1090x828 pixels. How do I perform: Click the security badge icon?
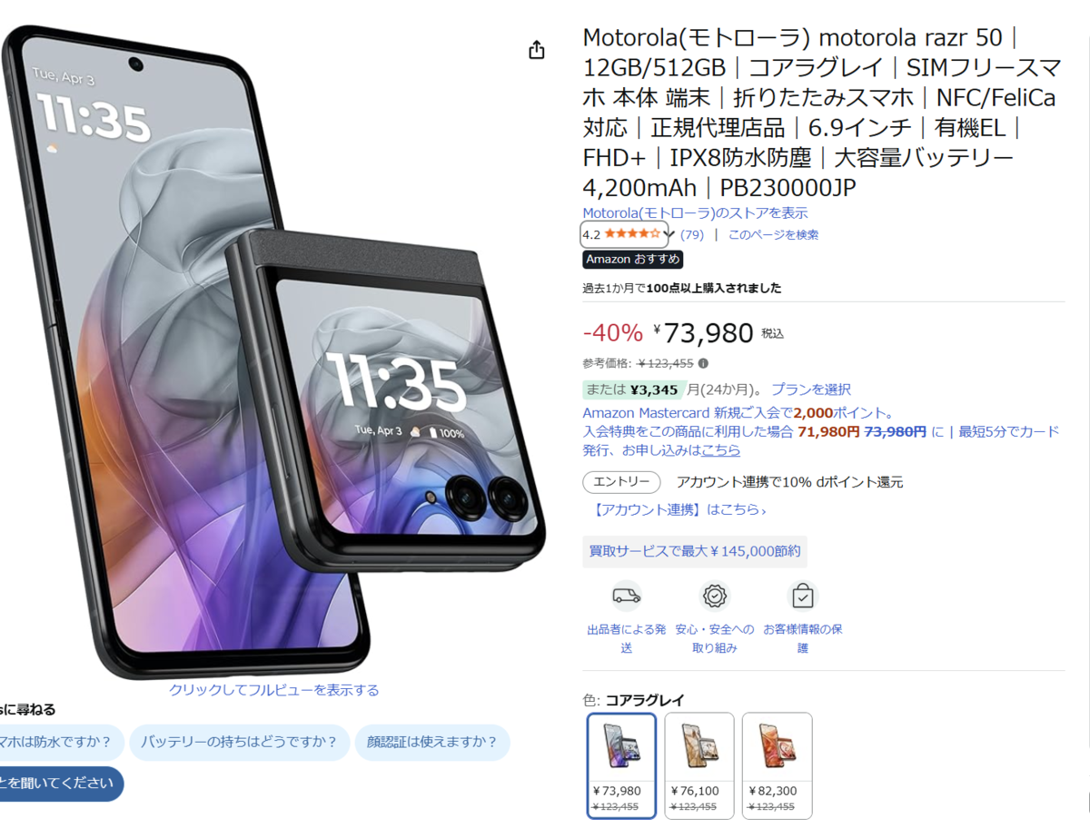(x=715, y=596)
